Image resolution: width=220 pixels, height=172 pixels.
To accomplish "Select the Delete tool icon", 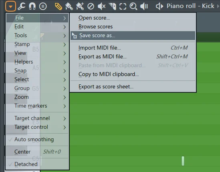I will 91,6.
